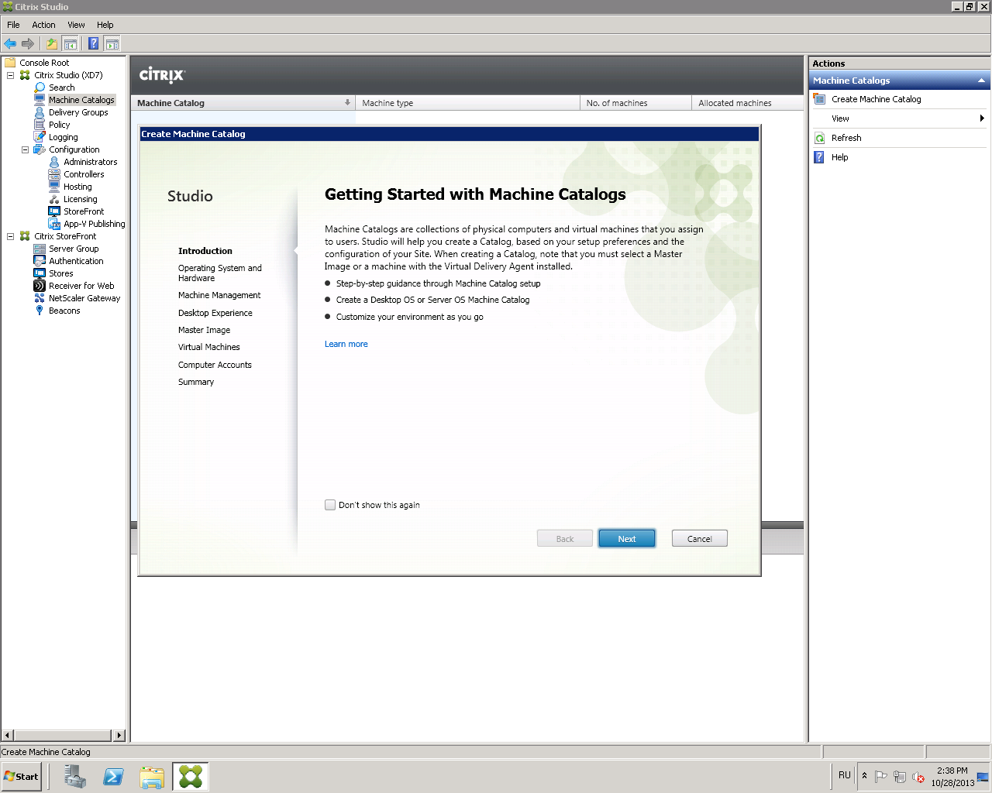Open the Action menu

[43, 25]
